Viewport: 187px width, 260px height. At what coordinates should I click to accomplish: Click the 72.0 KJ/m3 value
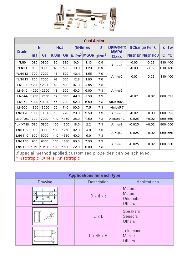(76, 147)
